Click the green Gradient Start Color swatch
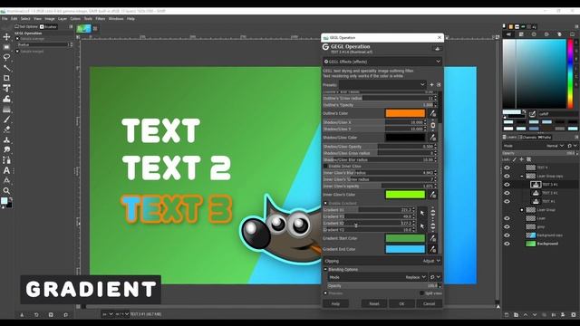 pos(405,238)
